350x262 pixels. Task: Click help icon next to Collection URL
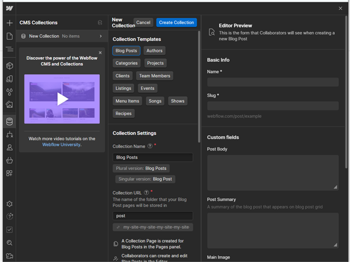pyautogui.click(x=146, y=193)
